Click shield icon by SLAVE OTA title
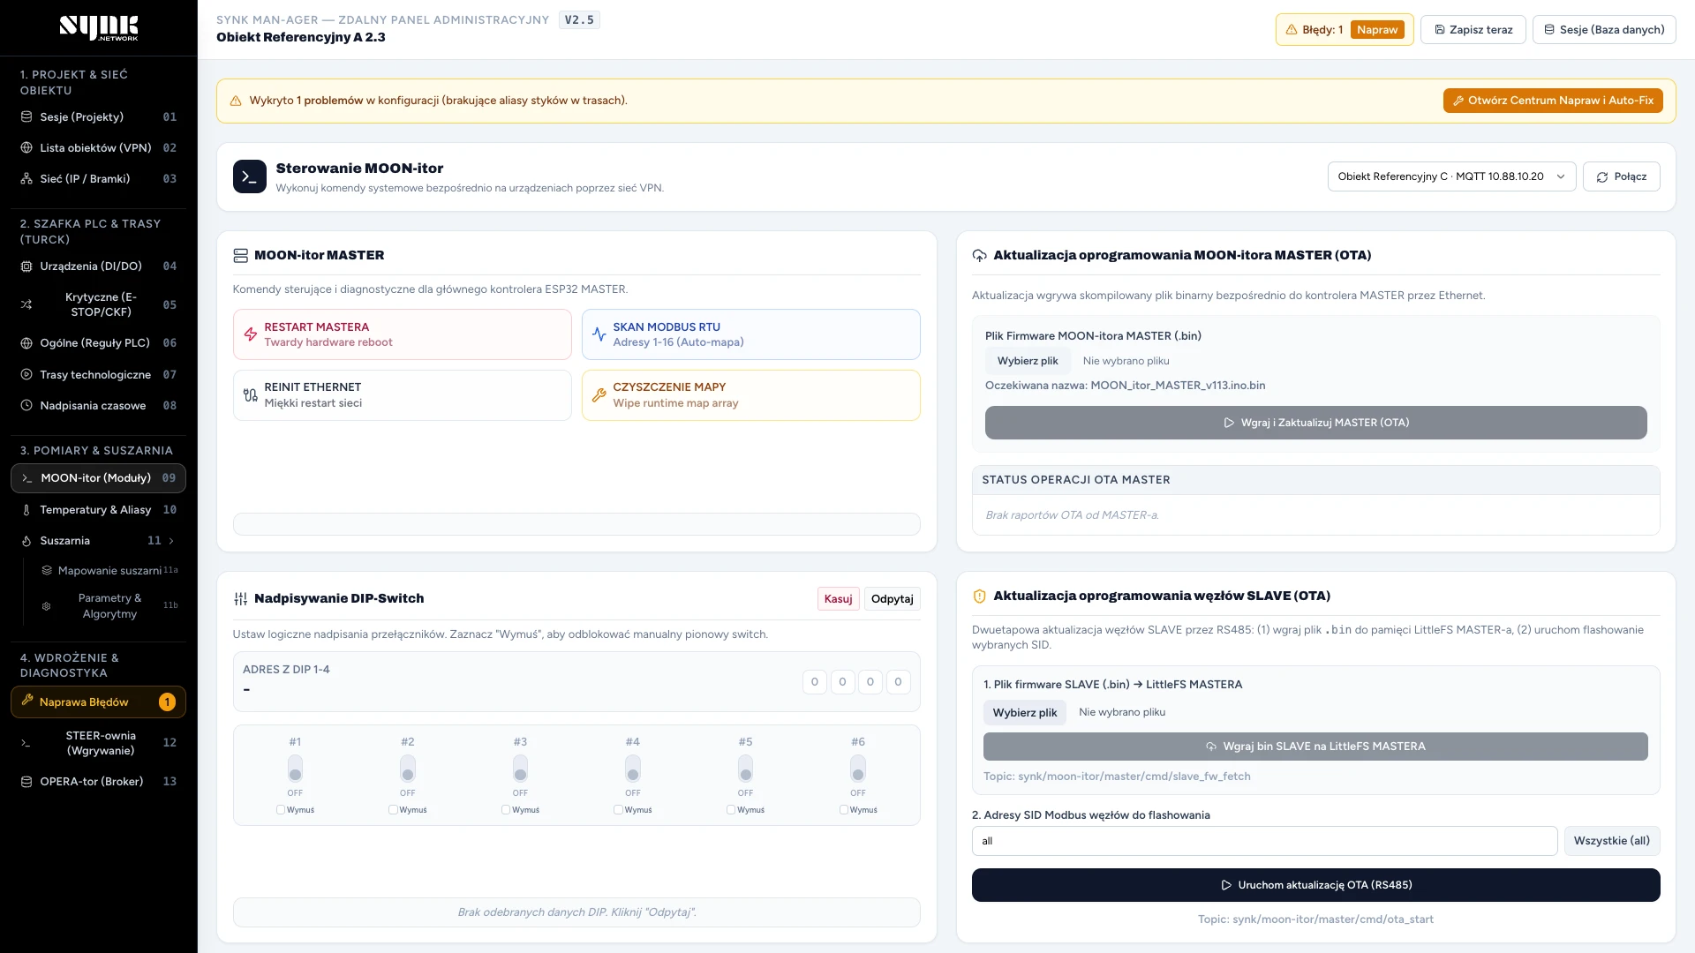The image size is (1695, 953). point(979,597)
